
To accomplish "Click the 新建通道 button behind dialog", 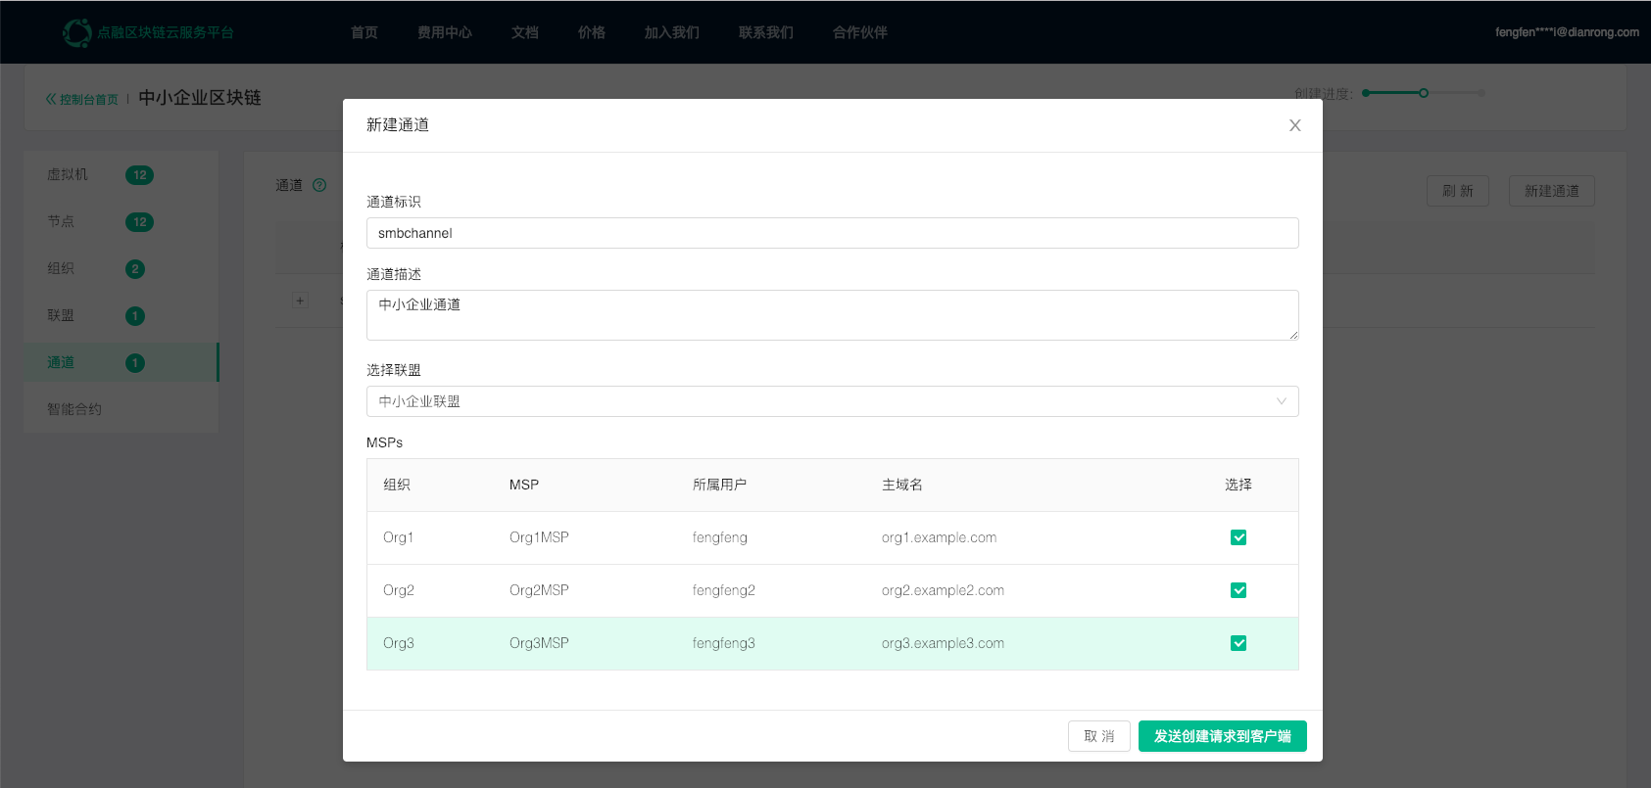I will pos(1552,191).
